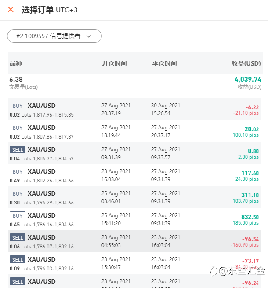Click the BUY badge on the 0.49 Lots order
The image size is (268, 288).
pos(18,172)
